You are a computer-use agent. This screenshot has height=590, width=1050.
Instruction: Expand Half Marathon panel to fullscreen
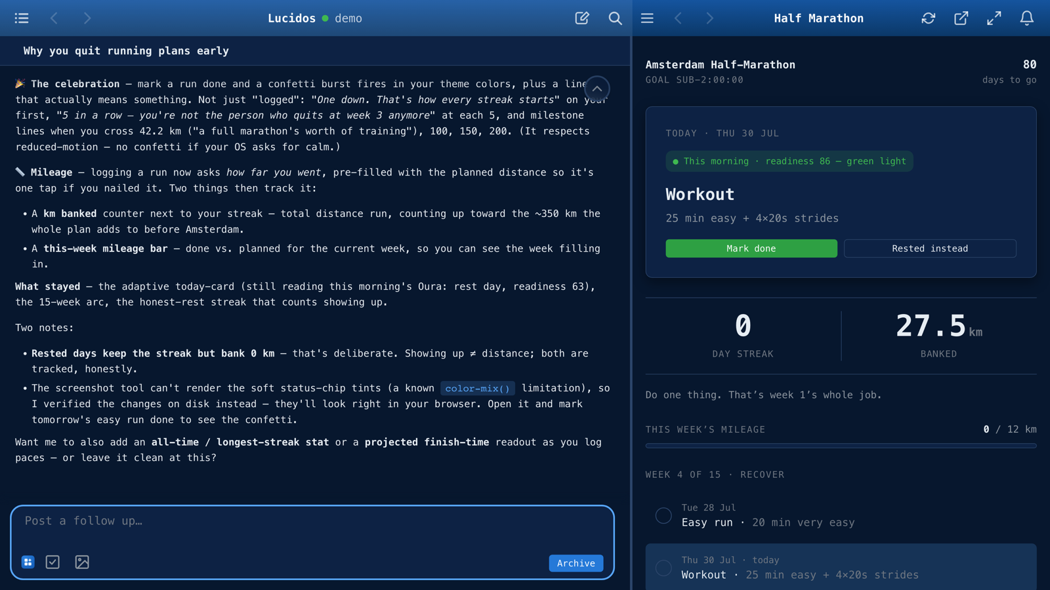tap(994, 18)
